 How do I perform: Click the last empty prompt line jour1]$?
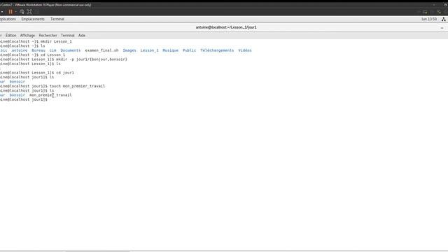[24, 99]
